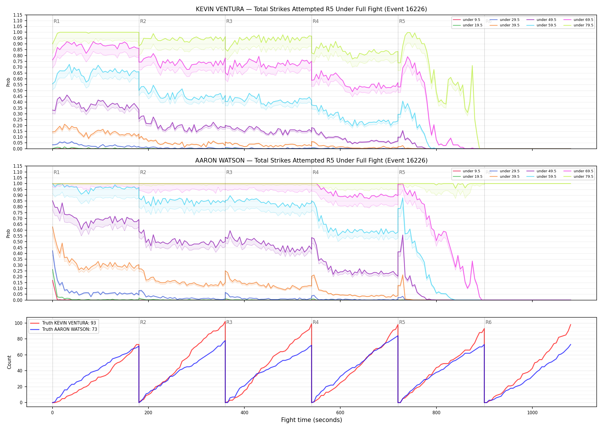Click red line swatch beside Truth KEVIN VENTURA
The height and width of the screenshot is (430, 603).
[x=35, y=323]
